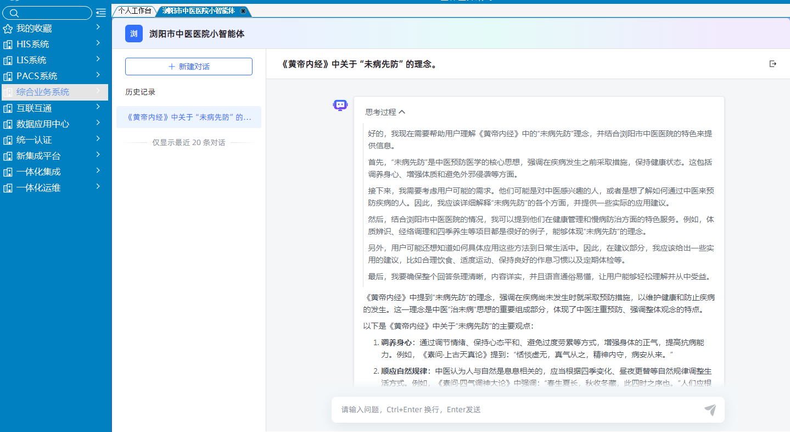Click 仅显示最近 20 条对话 notice
The width and height of the screenshot is (790, 432).
click(189, 143)
